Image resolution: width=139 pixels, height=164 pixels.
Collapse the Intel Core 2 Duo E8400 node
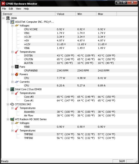(8, 89)
